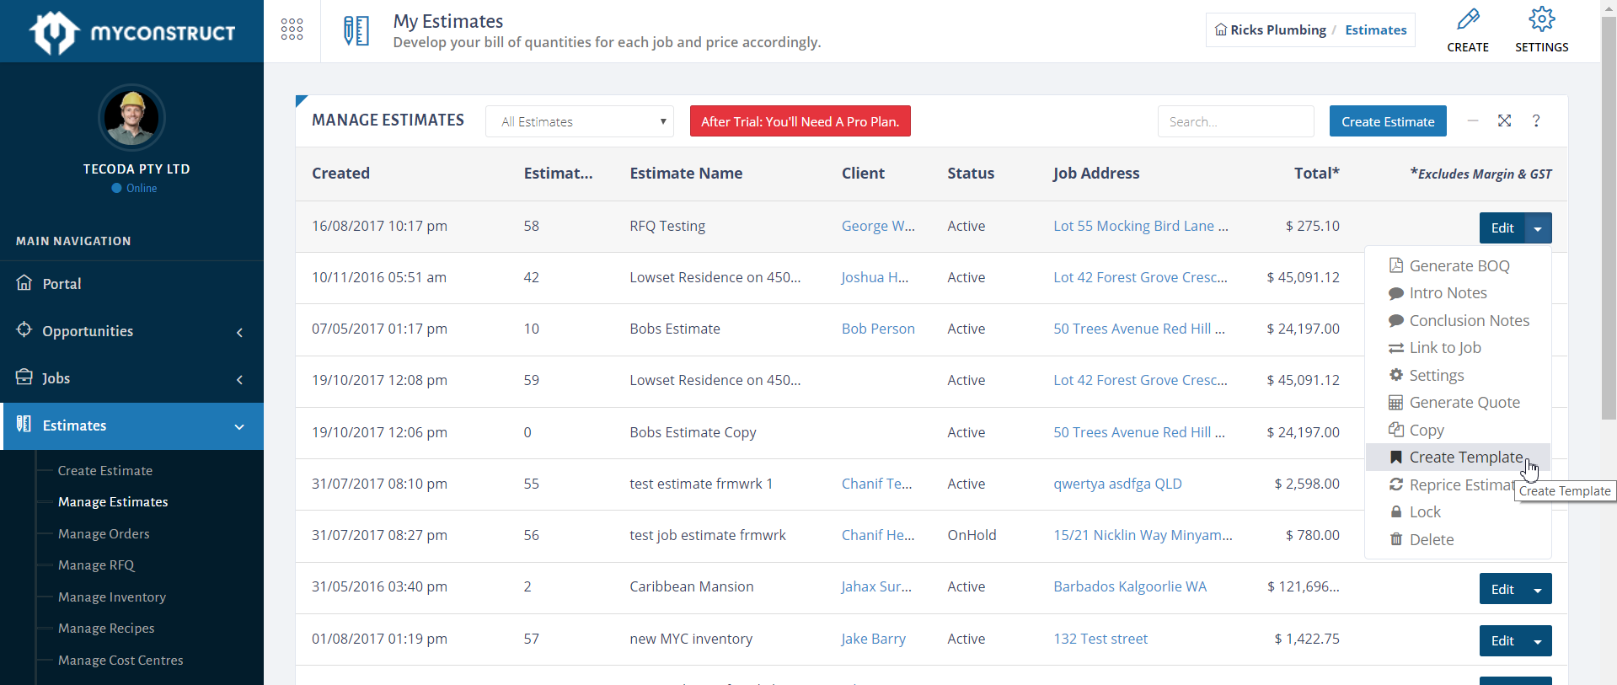This screenshot has width=1617, height=685.
Task: Open help question mark icon
Action: coord(1536,120)
